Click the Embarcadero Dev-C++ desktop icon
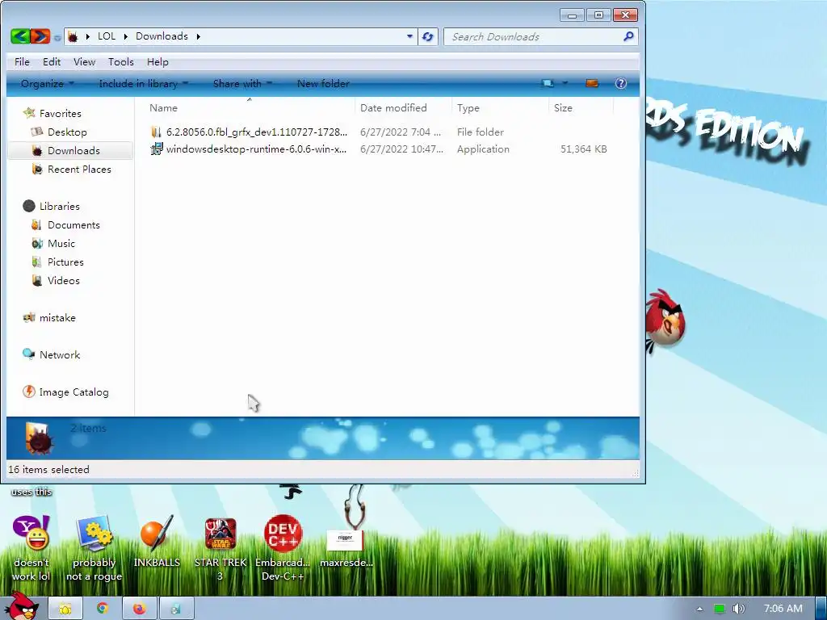Viewport: 827px width, 620px height. click(283, 548)
